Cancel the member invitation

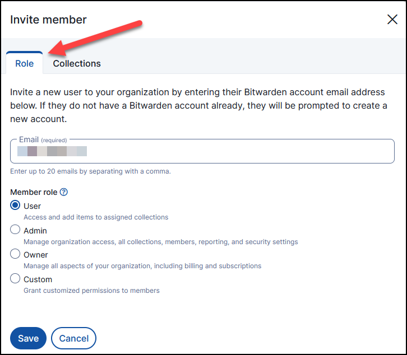tap(73, 338)
